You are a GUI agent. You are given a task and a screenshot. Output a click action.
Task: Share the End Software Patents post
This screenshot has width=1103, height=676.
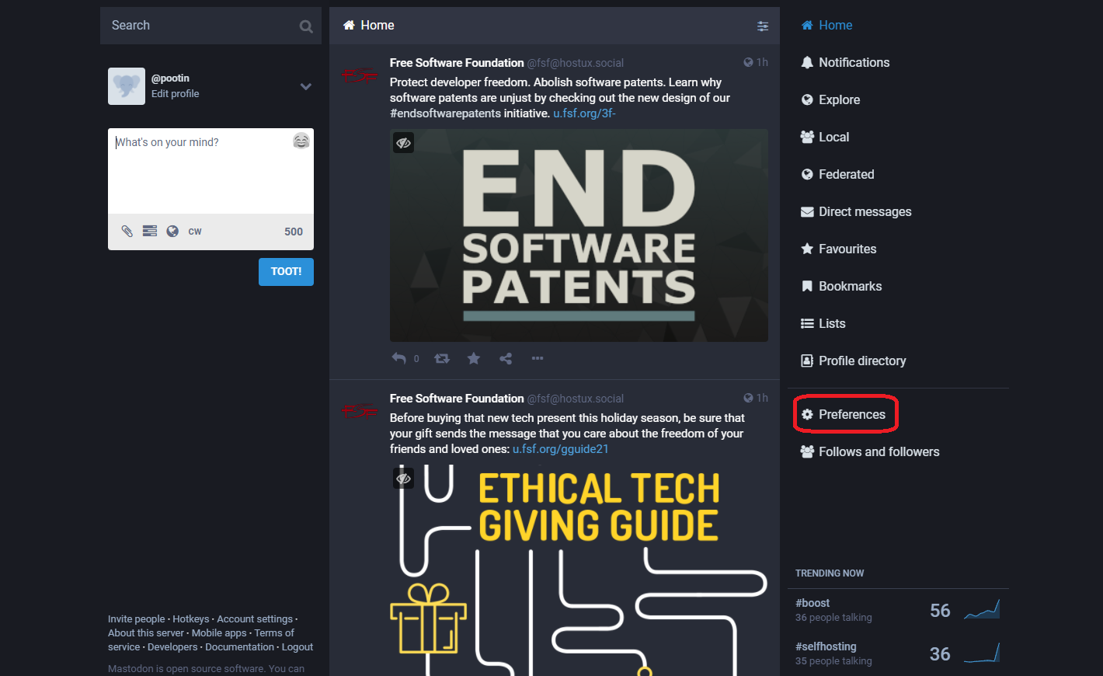point(506,358)
